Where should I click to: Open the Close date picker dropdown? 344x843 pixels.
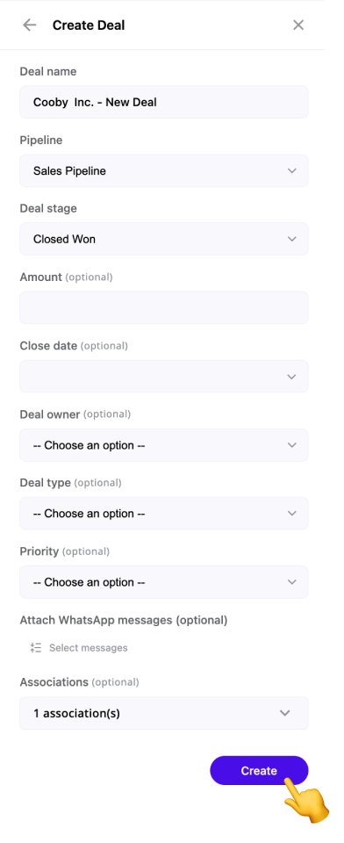pos(164,377)
